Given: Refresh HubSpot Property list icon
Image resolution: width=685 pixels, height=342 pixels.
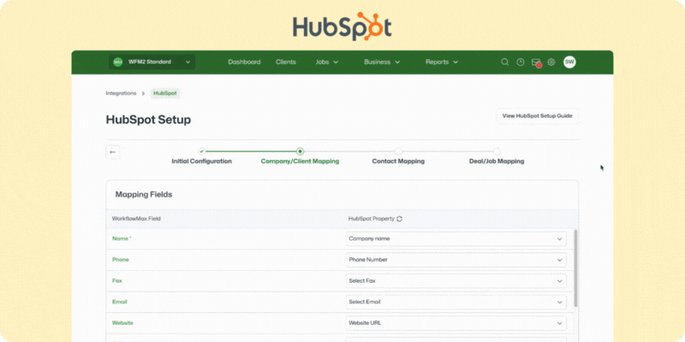Looking at the screenshot, I should pyautogui.click(x=399, y=219).
